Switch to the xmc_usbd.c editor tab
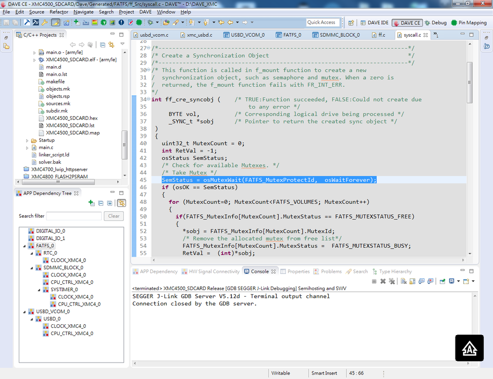493x379 pixels. [196, 35]
